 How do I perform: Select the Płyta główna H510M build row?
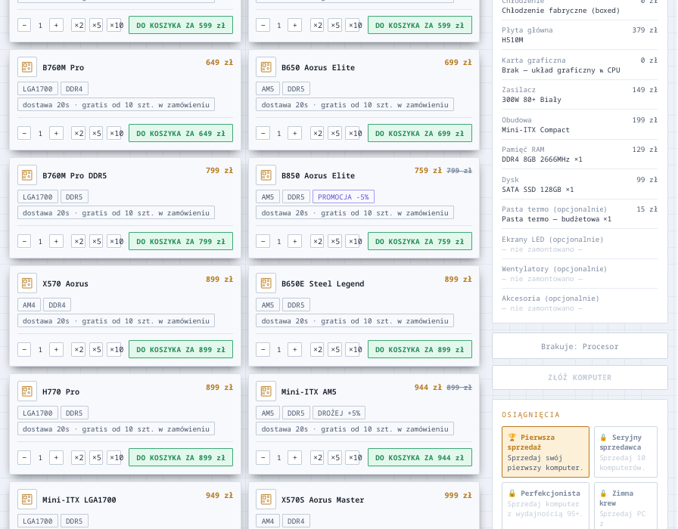pos(580,35)
